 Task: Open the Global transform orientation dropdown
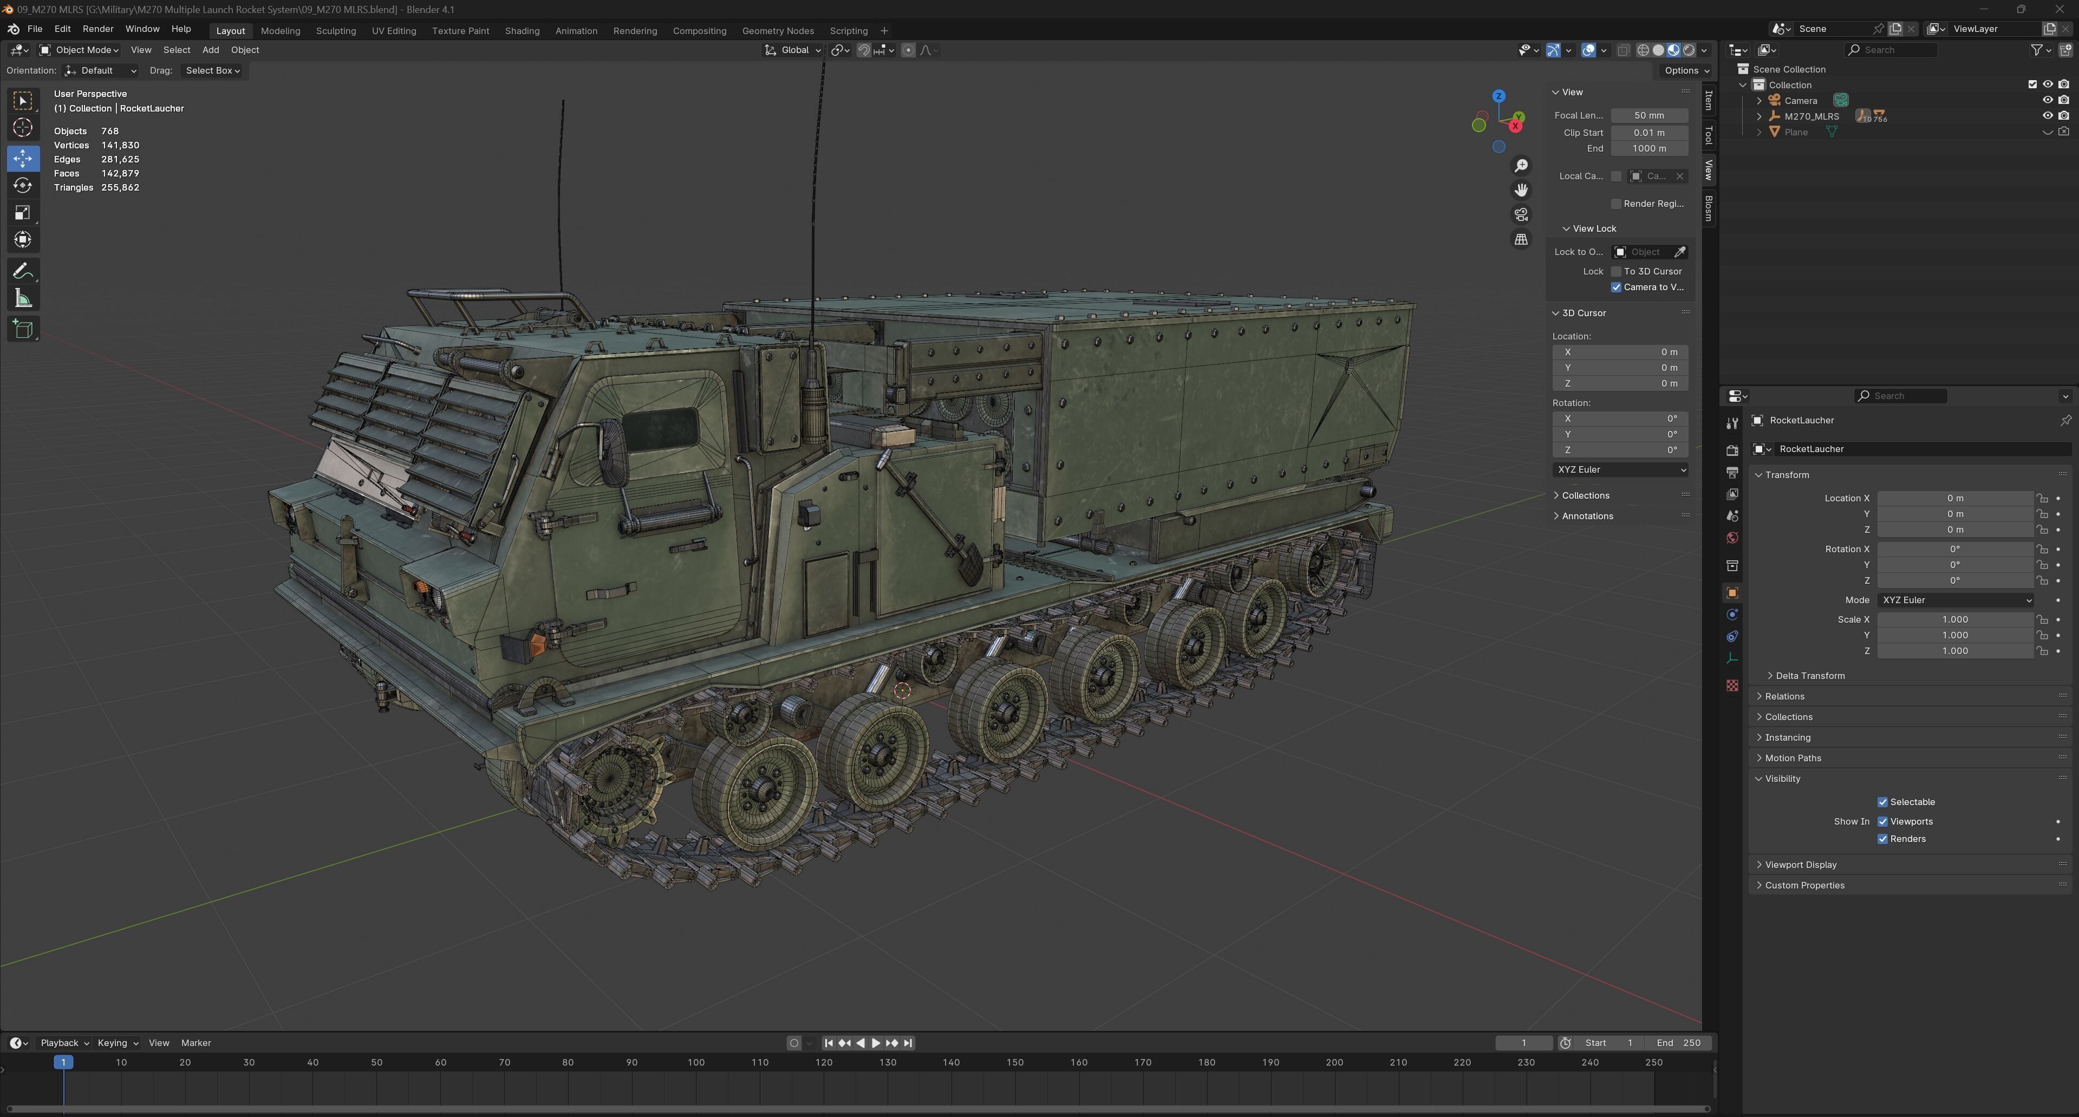792,50
